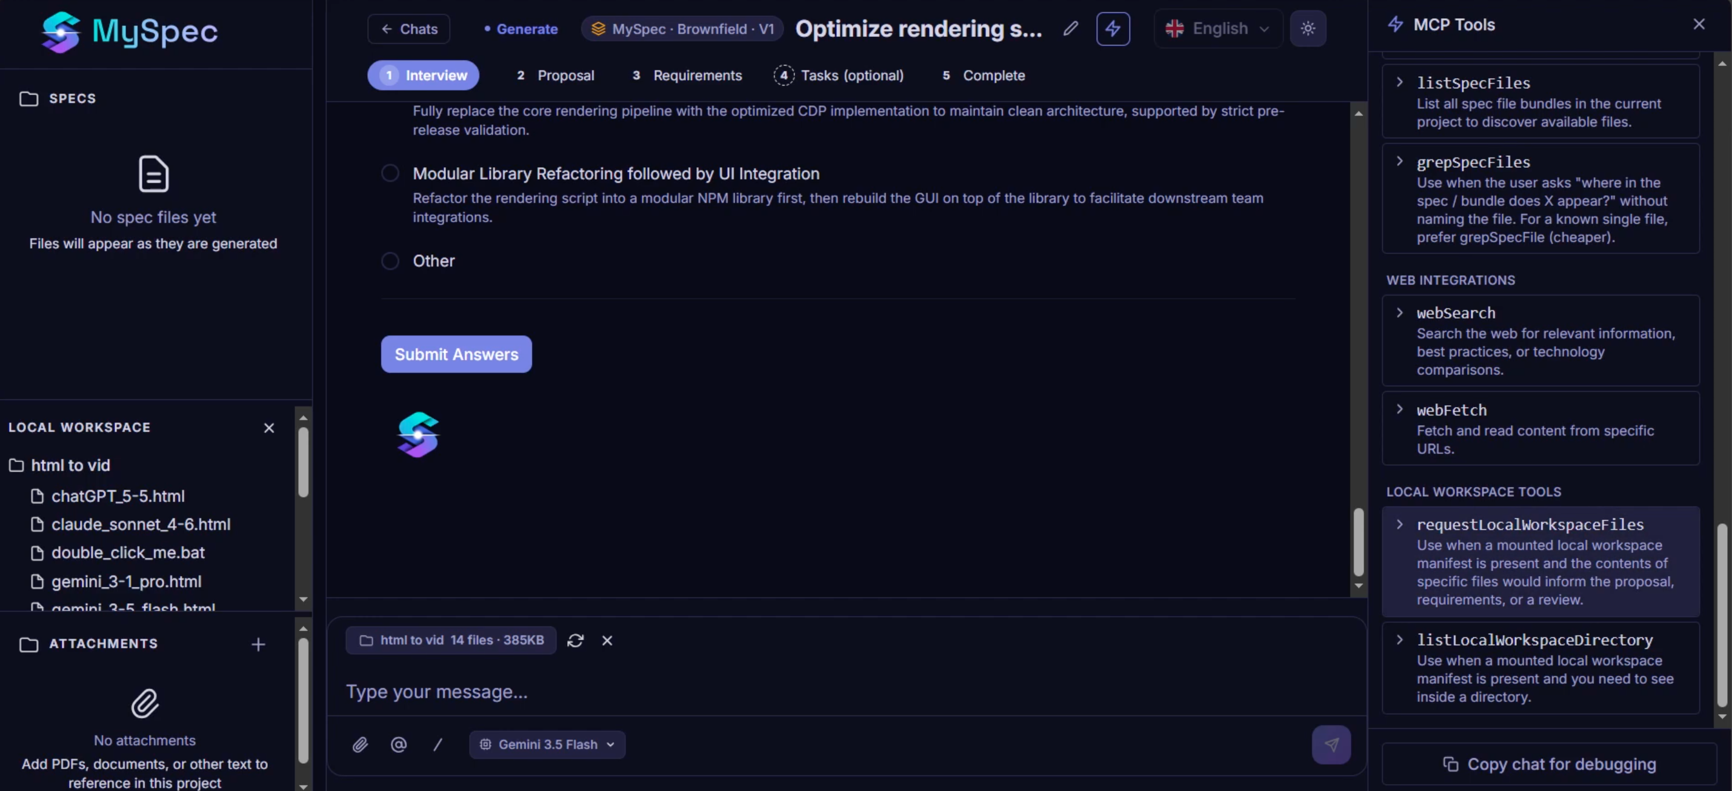Go to the Complete step
The image size is (1732, 791).
click(x=983, y=75)
